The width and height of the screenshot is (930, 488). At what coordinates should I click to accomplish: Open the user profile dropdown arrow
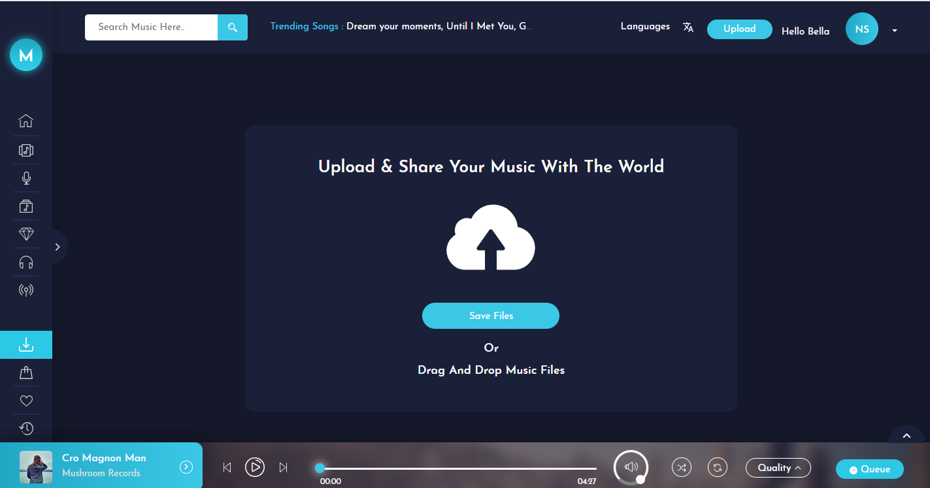[895, 30]
